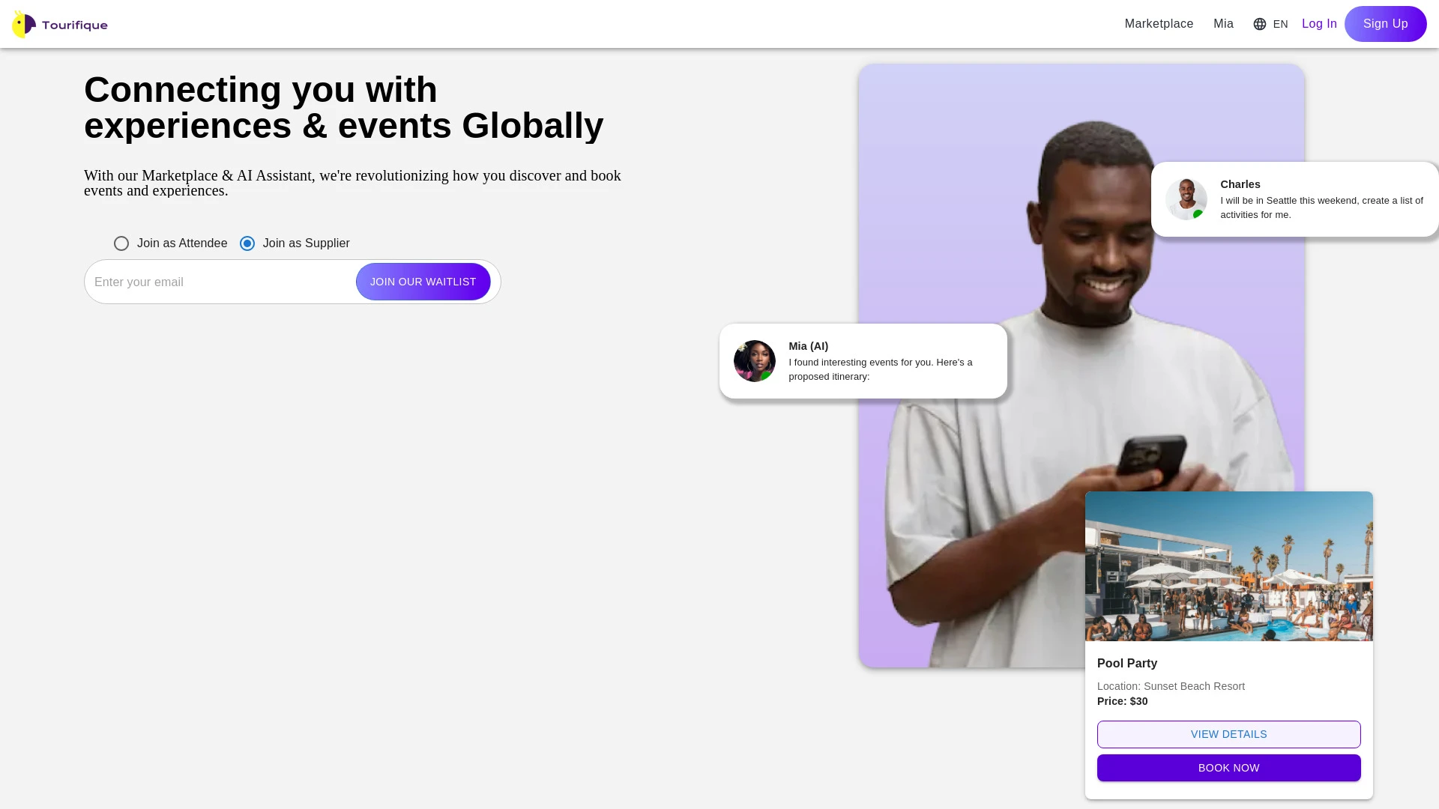
Task: Select the Join as Supplier radio button
Action: pyautogui.click(x=247, y=243)
